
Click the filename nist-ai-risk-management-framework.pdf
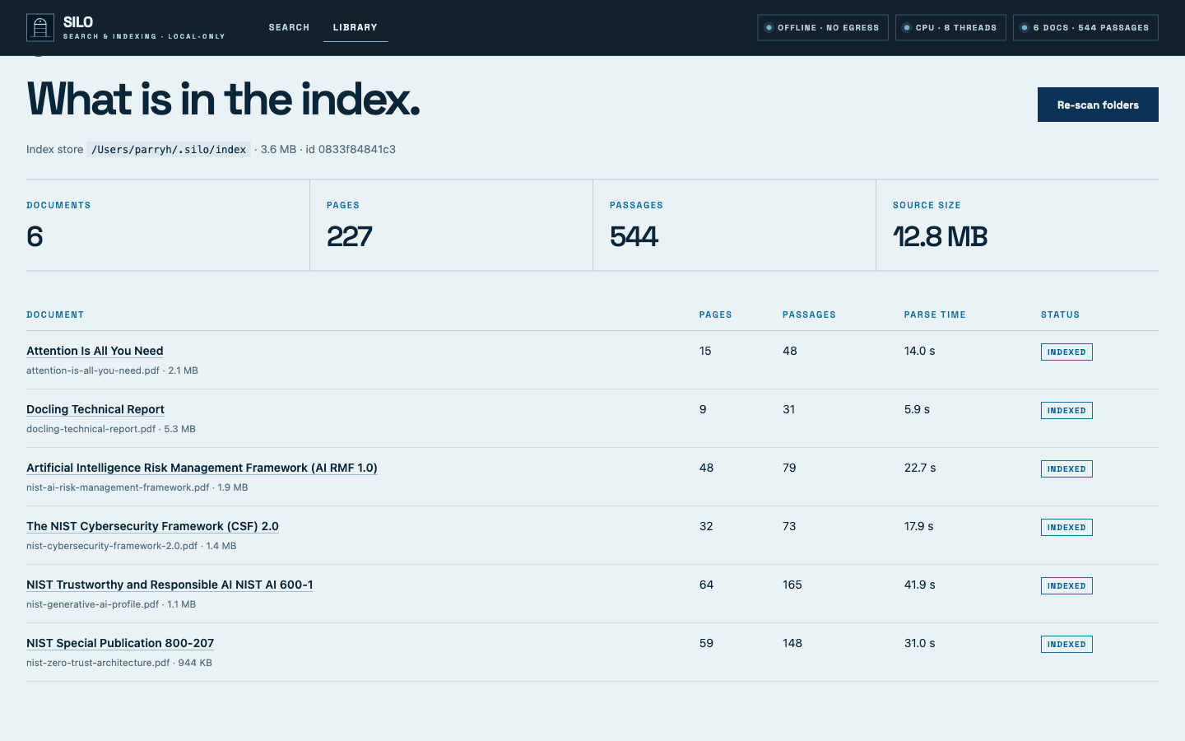(x=118, y=487)
